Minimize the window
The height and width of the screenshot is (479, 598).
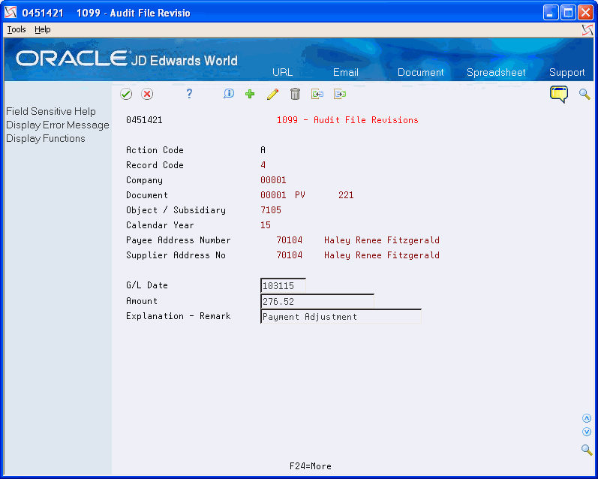pyautogui.click(x=550, y=13)
